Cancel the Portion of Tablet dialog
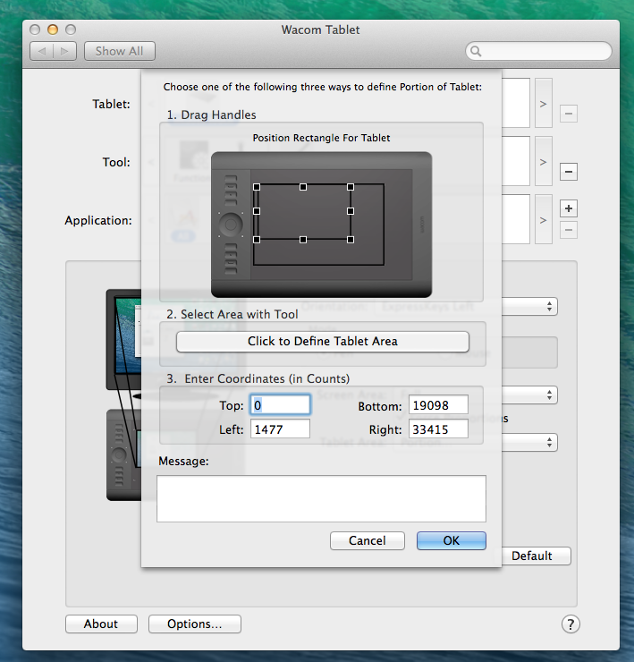Image resolution: width=634 pixels, height=662 pixels. click(x=368, y=541)
